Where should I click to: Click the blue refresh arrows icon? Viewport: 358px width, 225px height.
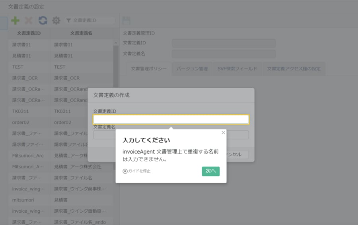43,21
